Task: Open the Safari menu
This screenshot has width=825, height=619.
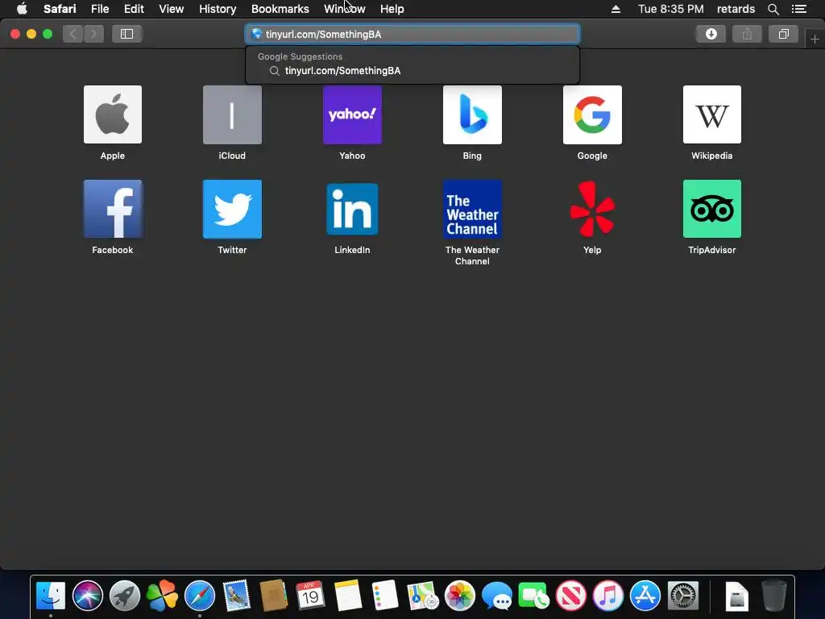Action: point(60,9)
